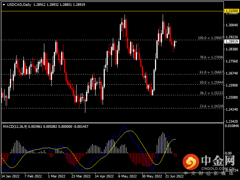The width and height of the screenshot is (240, 180).
Task: Select the Fibonacci 100.0 = 1.29007 label
Action: 210,38
